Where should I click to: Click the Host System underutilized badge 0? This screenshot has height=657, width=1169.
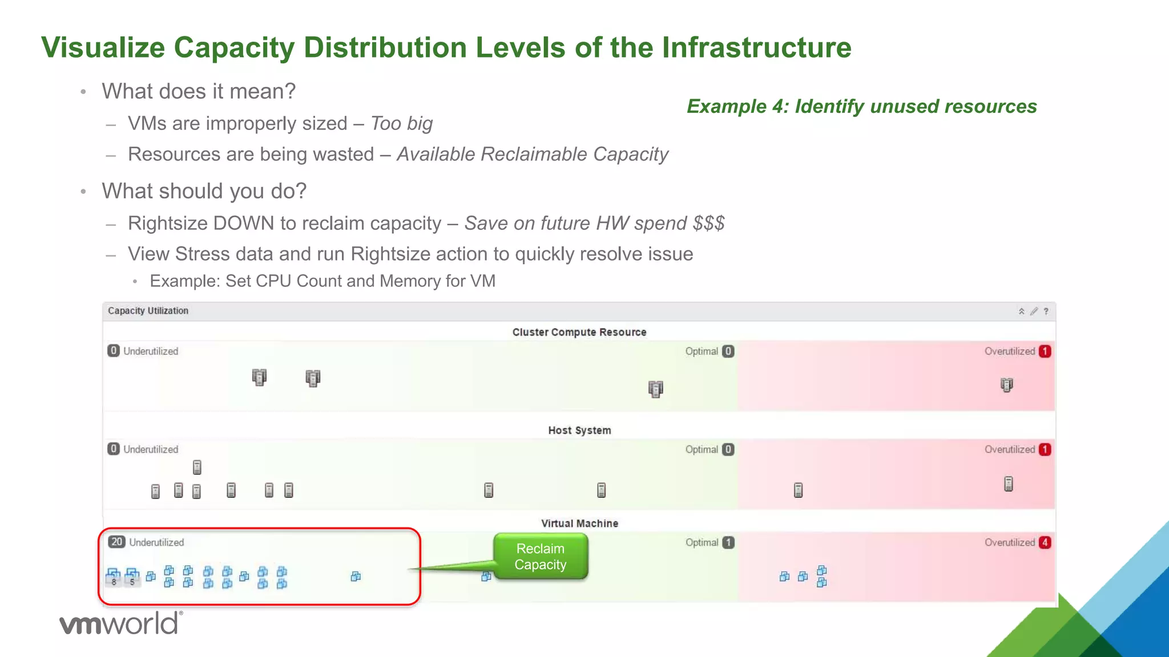click(114, 449)
